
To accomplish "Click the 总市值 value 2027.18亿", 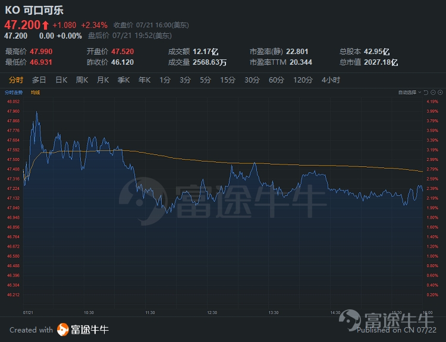I will (x=381, y=62).
